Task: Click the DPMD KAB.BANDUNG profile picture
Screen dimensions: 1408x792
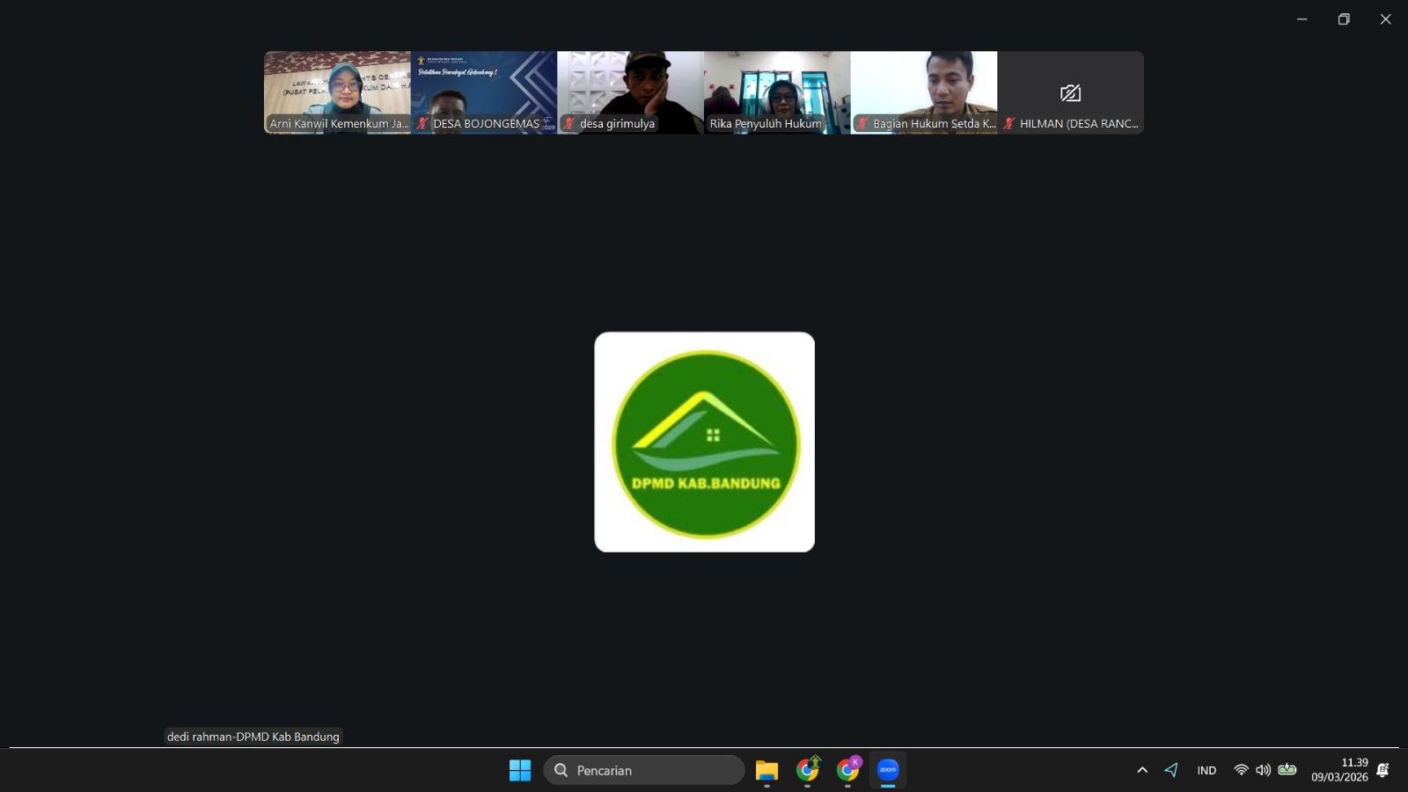Action: coord(704,442)
